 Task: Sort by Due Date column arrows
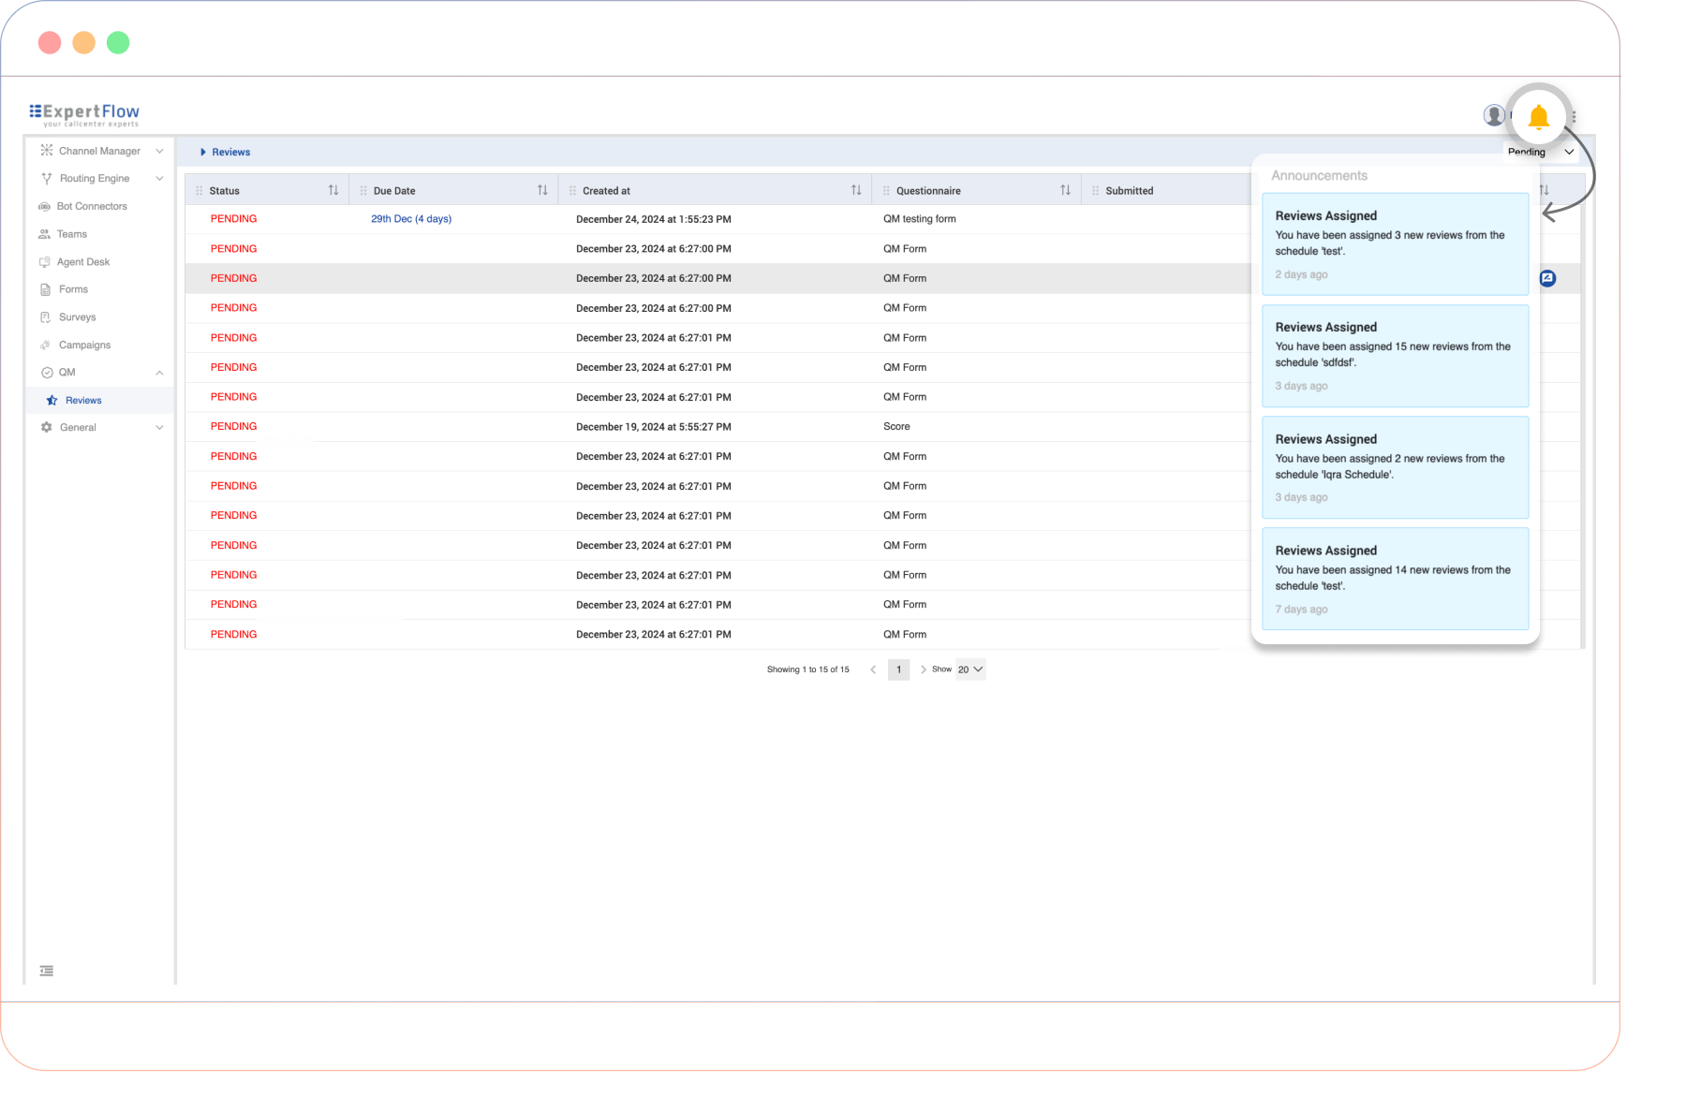click(542, 190)
